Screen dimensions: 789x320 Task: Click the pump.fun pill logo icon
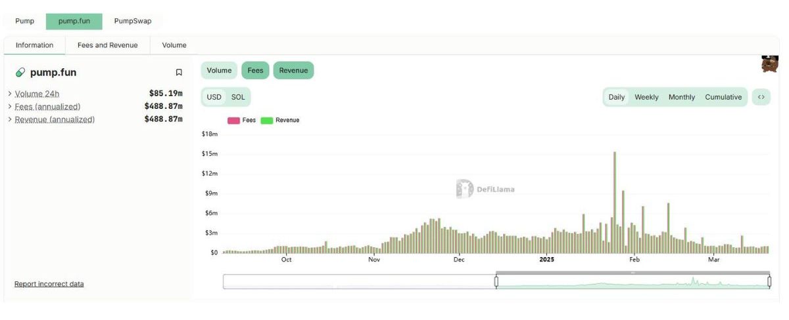point(20,73)
